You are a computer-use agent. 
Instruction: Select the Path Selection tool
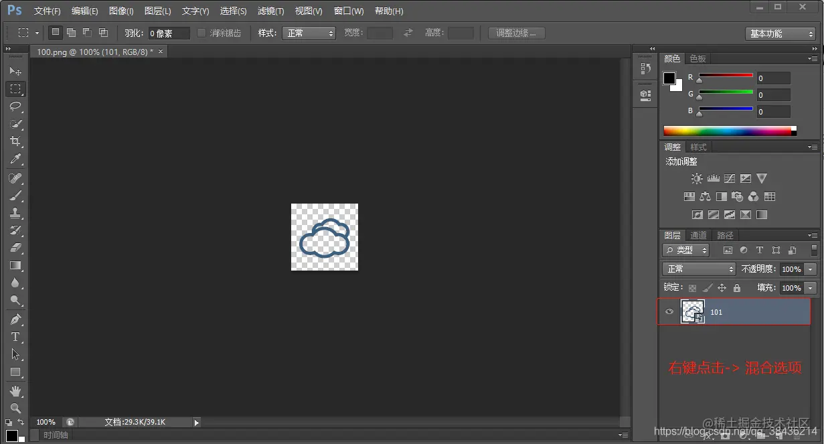(15, 354)
